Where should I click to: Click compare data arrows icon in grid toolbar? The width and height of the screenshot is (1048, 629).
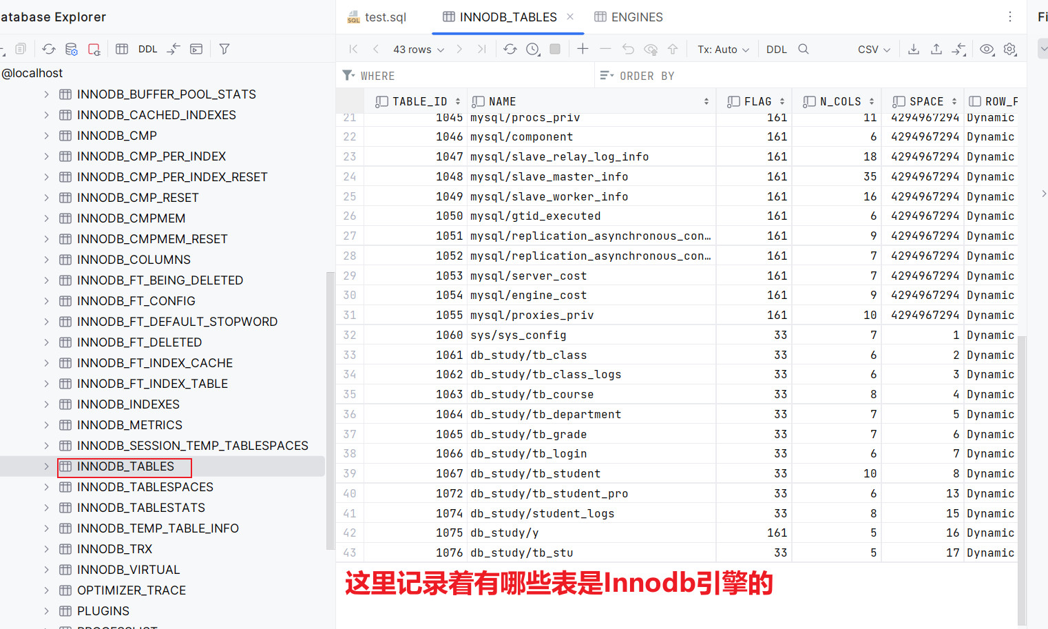coord(959,49)
